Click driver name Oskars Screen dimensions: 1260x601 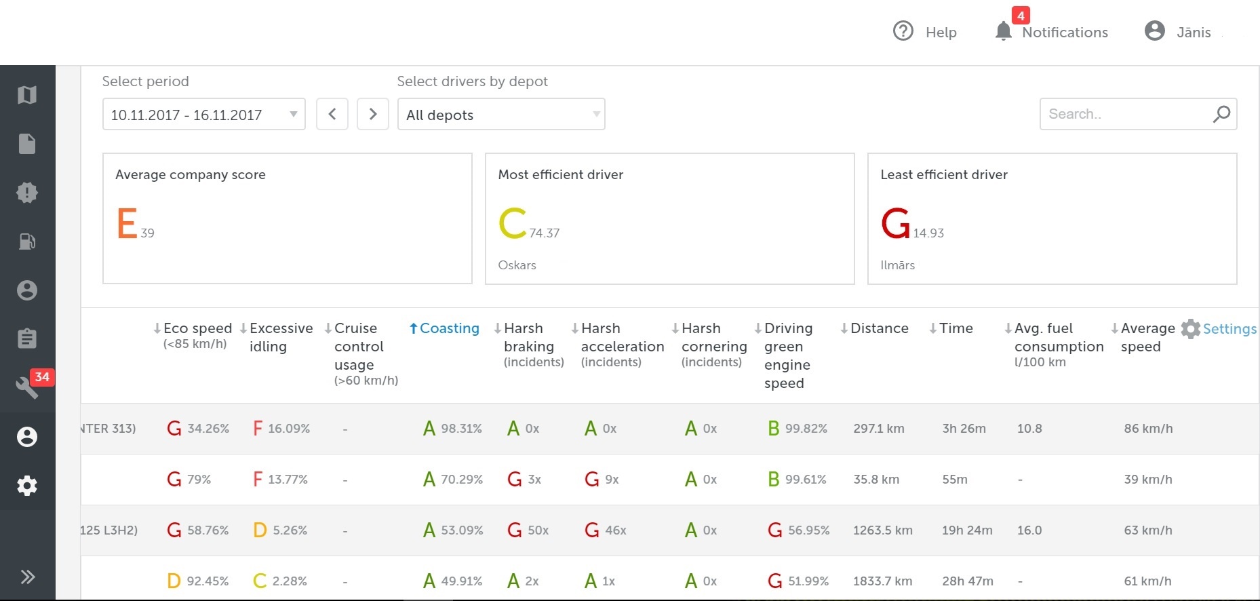(517, 265)
